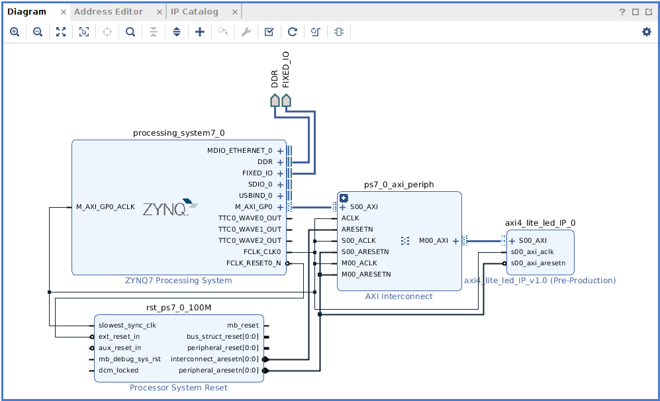The height and width of the screenshot is (401, 660).
Task: Expand the S00_AXI interface pin
Action: click(342, 206)
